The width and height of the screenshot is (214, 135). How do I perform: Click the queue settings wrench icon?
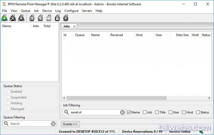click(x=13, y=18)
